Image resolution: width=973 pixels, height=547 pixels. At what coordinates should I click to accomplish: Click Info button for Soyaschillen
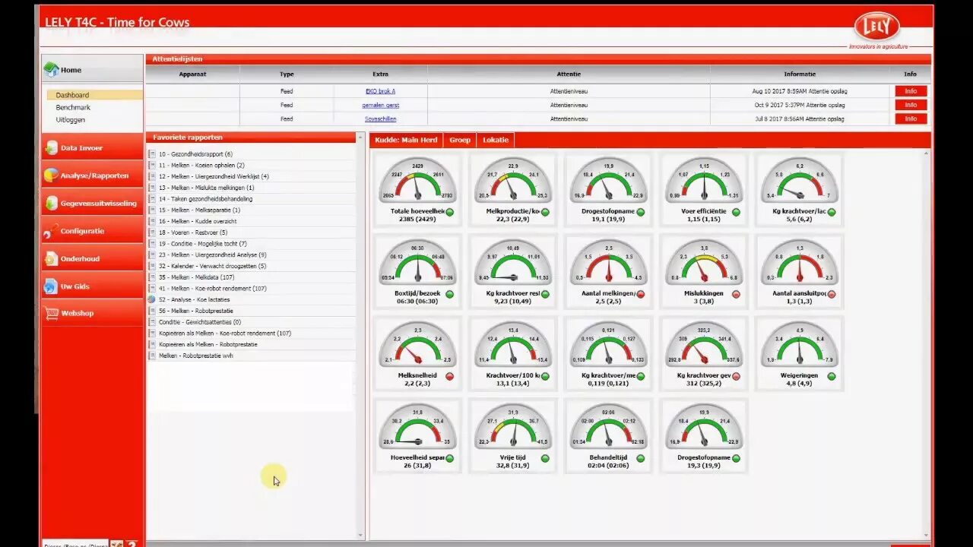click(911, 119)
